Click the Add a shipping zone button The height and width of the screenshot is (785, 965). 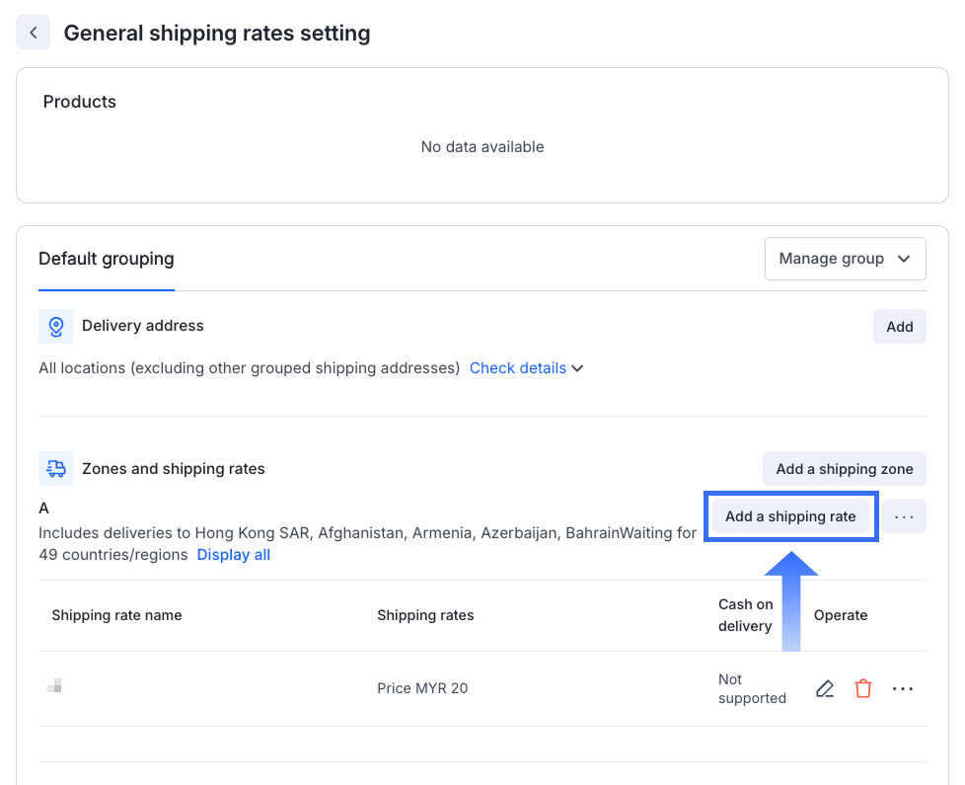(844, 469)
